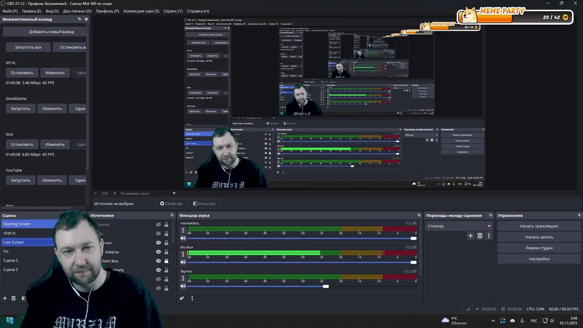Unlock the Alert Box source

click(x=166, y=261)
